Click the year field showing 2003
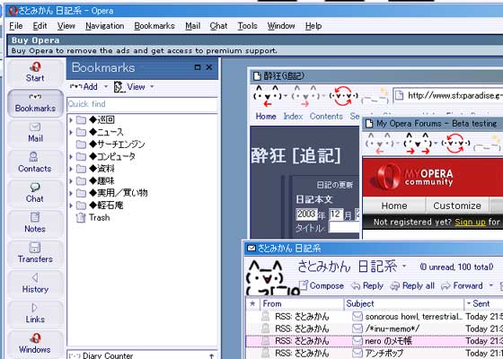This screenshot has width=503, height=359. (306, 215)
